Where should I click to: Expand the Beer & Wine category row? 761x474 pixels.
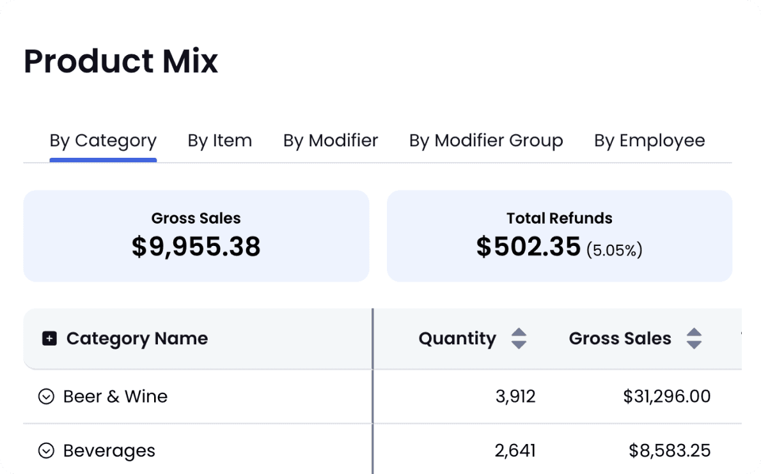pos(46,397)
